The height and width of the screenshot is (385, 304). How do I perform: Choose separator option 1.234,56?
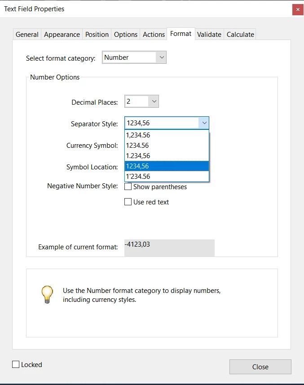tap(167, 156)
